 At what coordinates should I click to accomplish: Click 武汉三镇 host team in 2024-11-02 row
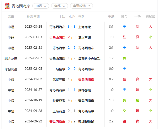59,80
